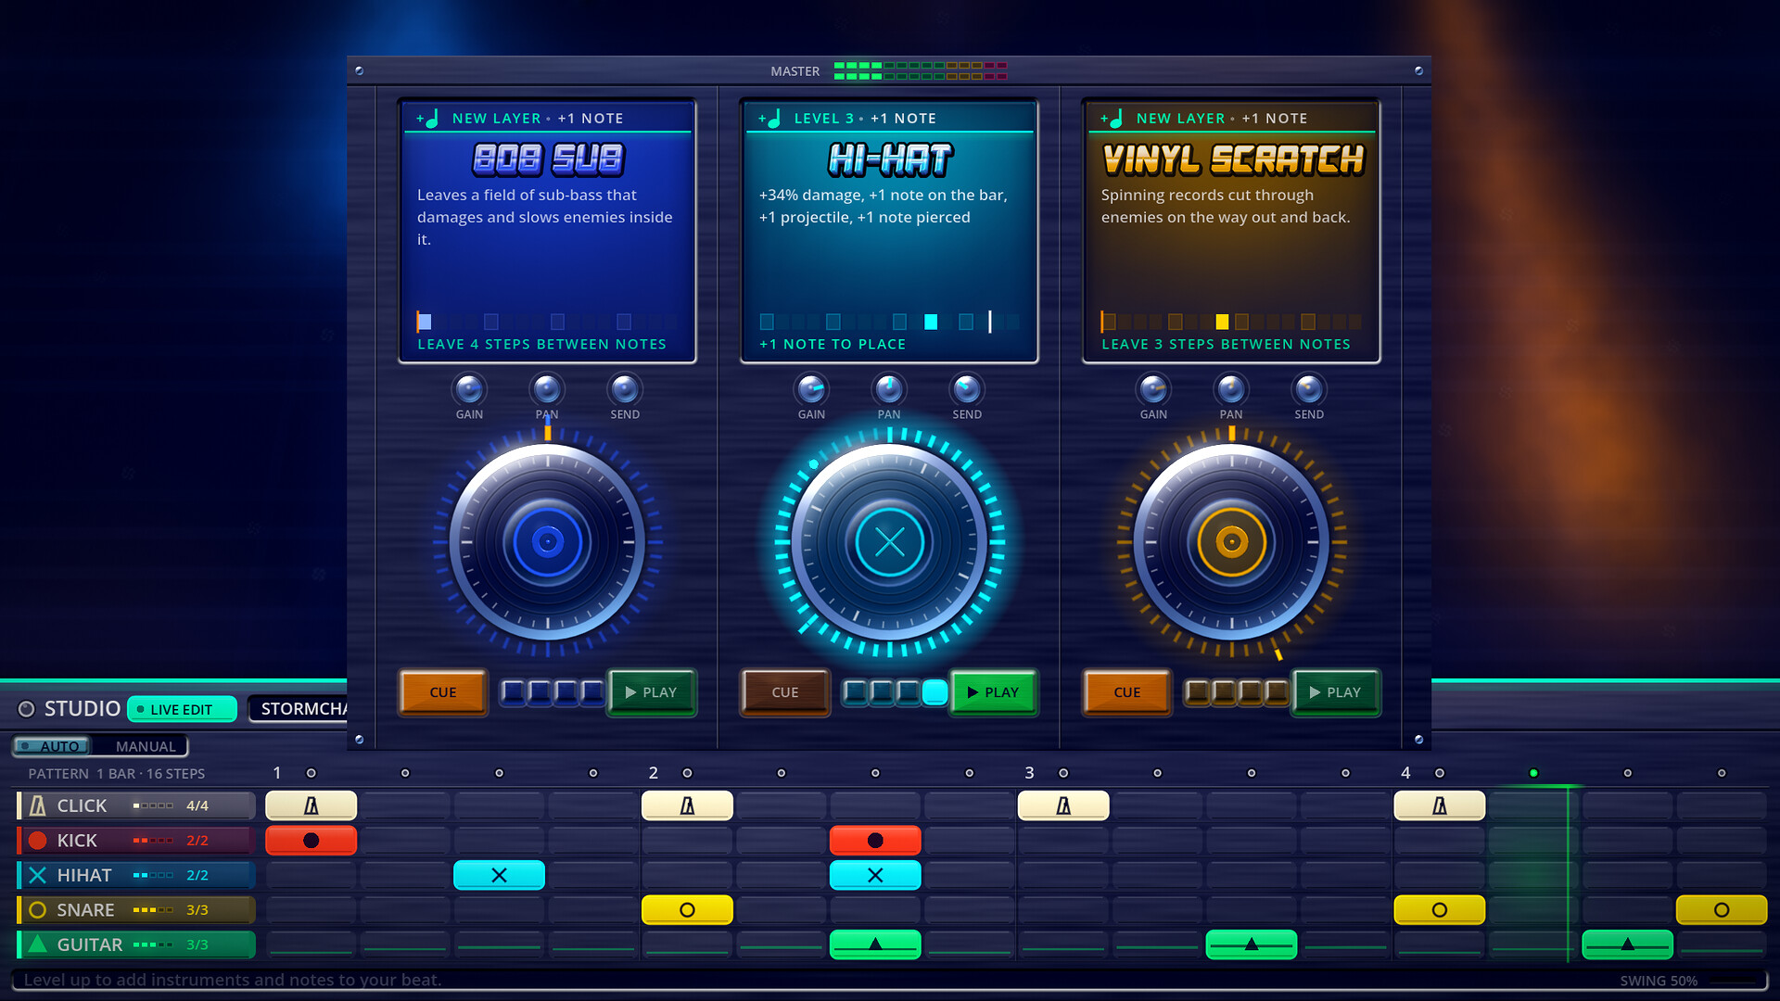The image size is (1780, 1001).
Task: Toggle CLICK note on beat 4
Action: (1440, 805)
